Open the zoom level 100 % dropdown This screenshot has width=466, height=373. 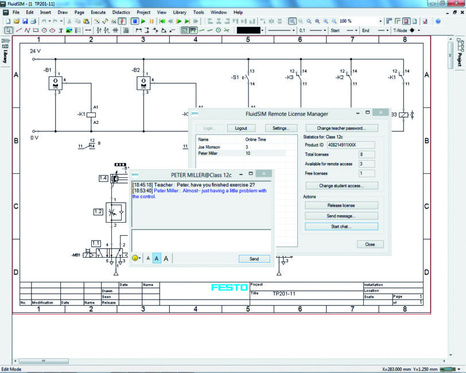coord(380,21)
